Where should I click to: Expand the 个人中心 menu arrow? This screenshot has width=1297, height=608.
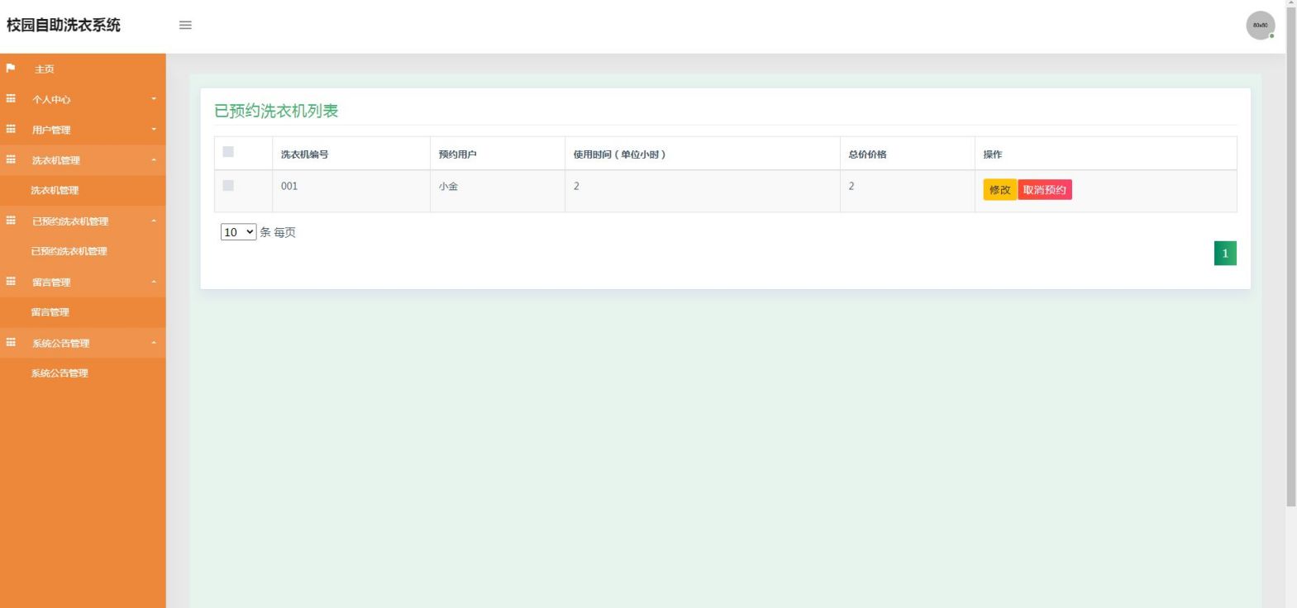click(x=154, y=99)
